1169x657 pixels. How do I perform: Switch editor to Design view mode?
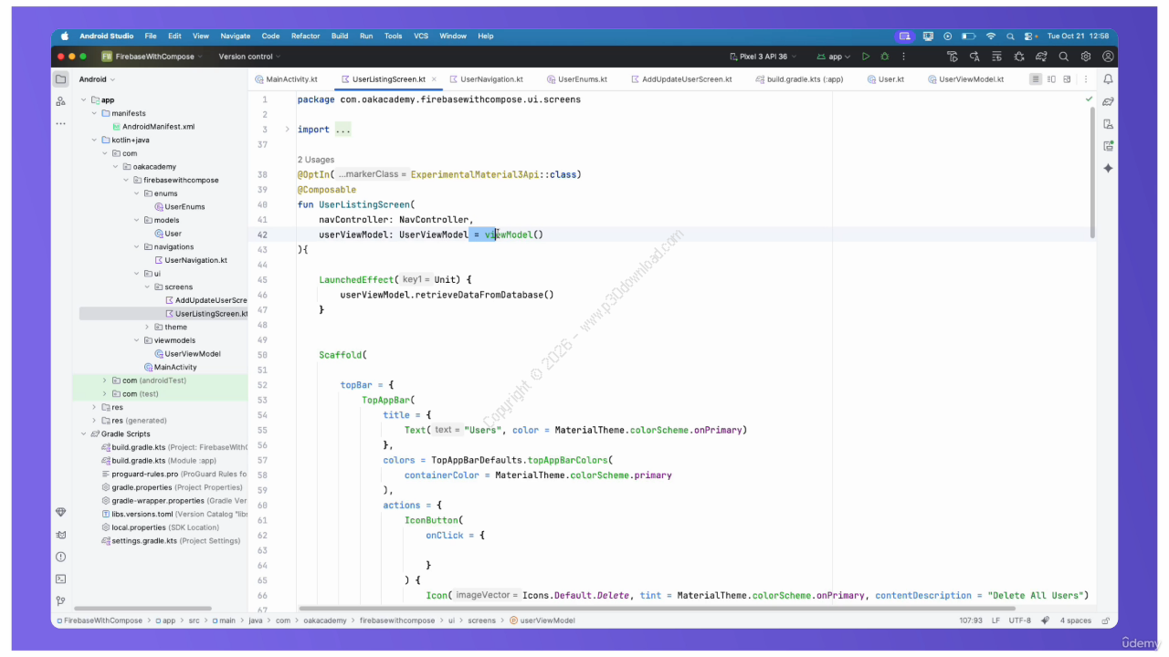(1069, 79)
